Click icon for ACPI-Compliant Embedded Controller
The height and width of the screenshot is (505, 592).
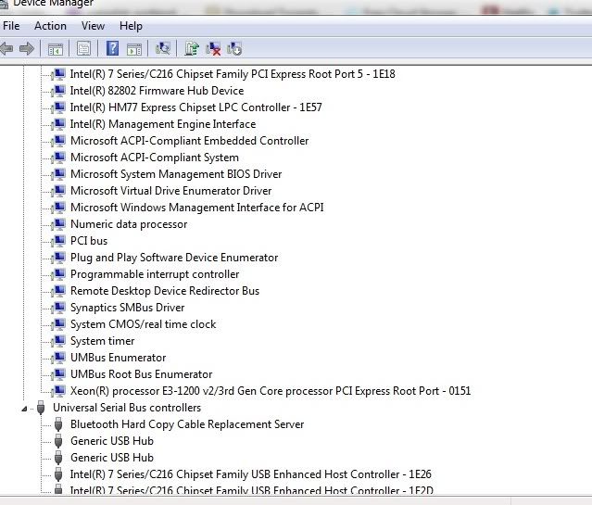pyautogui.click(x=59, y=141)
